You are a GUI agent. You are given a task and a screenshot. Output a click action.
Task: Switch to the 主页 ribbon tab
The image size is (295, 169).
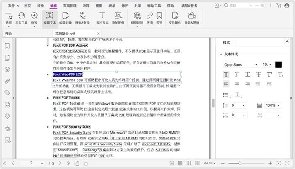[x=27, y=5]
